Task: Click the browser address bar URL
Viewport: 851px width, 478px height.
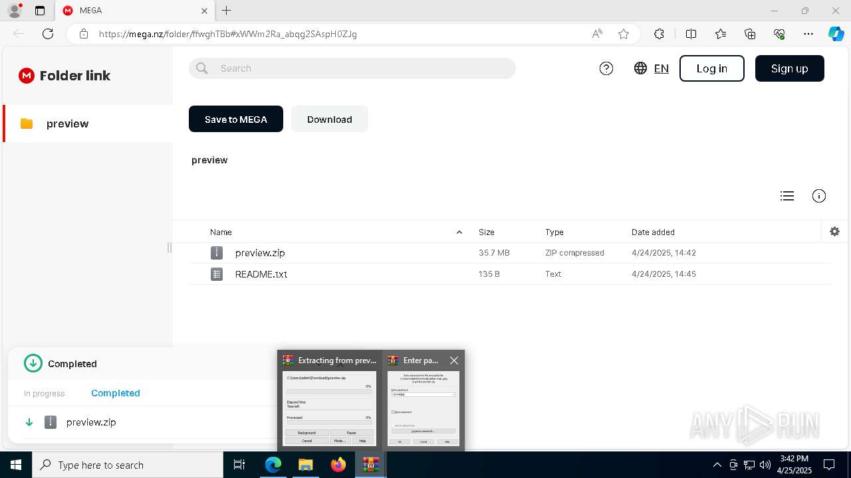Action: 228,34
